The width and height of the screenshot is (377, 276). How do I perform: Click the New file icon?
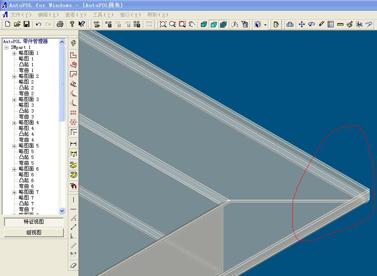(x=8, y=24)
